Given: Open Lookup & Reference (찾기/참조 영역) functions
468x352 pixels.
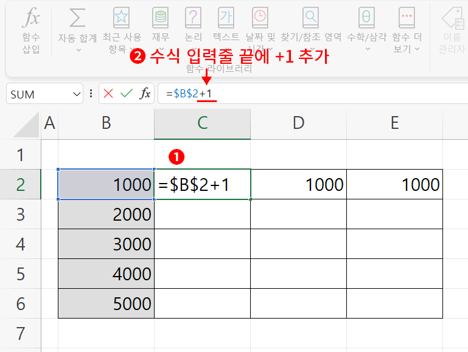Looking at the screenshot, I should 310,18.
